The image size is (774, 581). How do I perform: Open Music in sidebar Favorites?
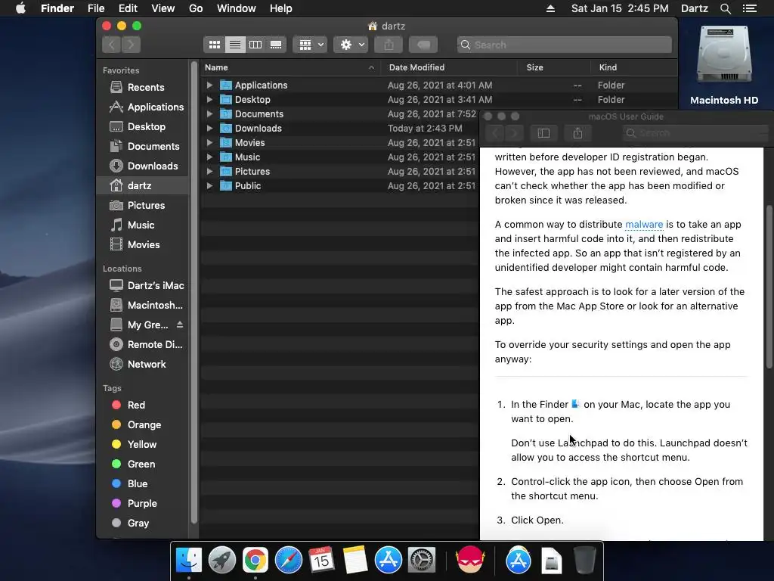click(x=143, y=225)
